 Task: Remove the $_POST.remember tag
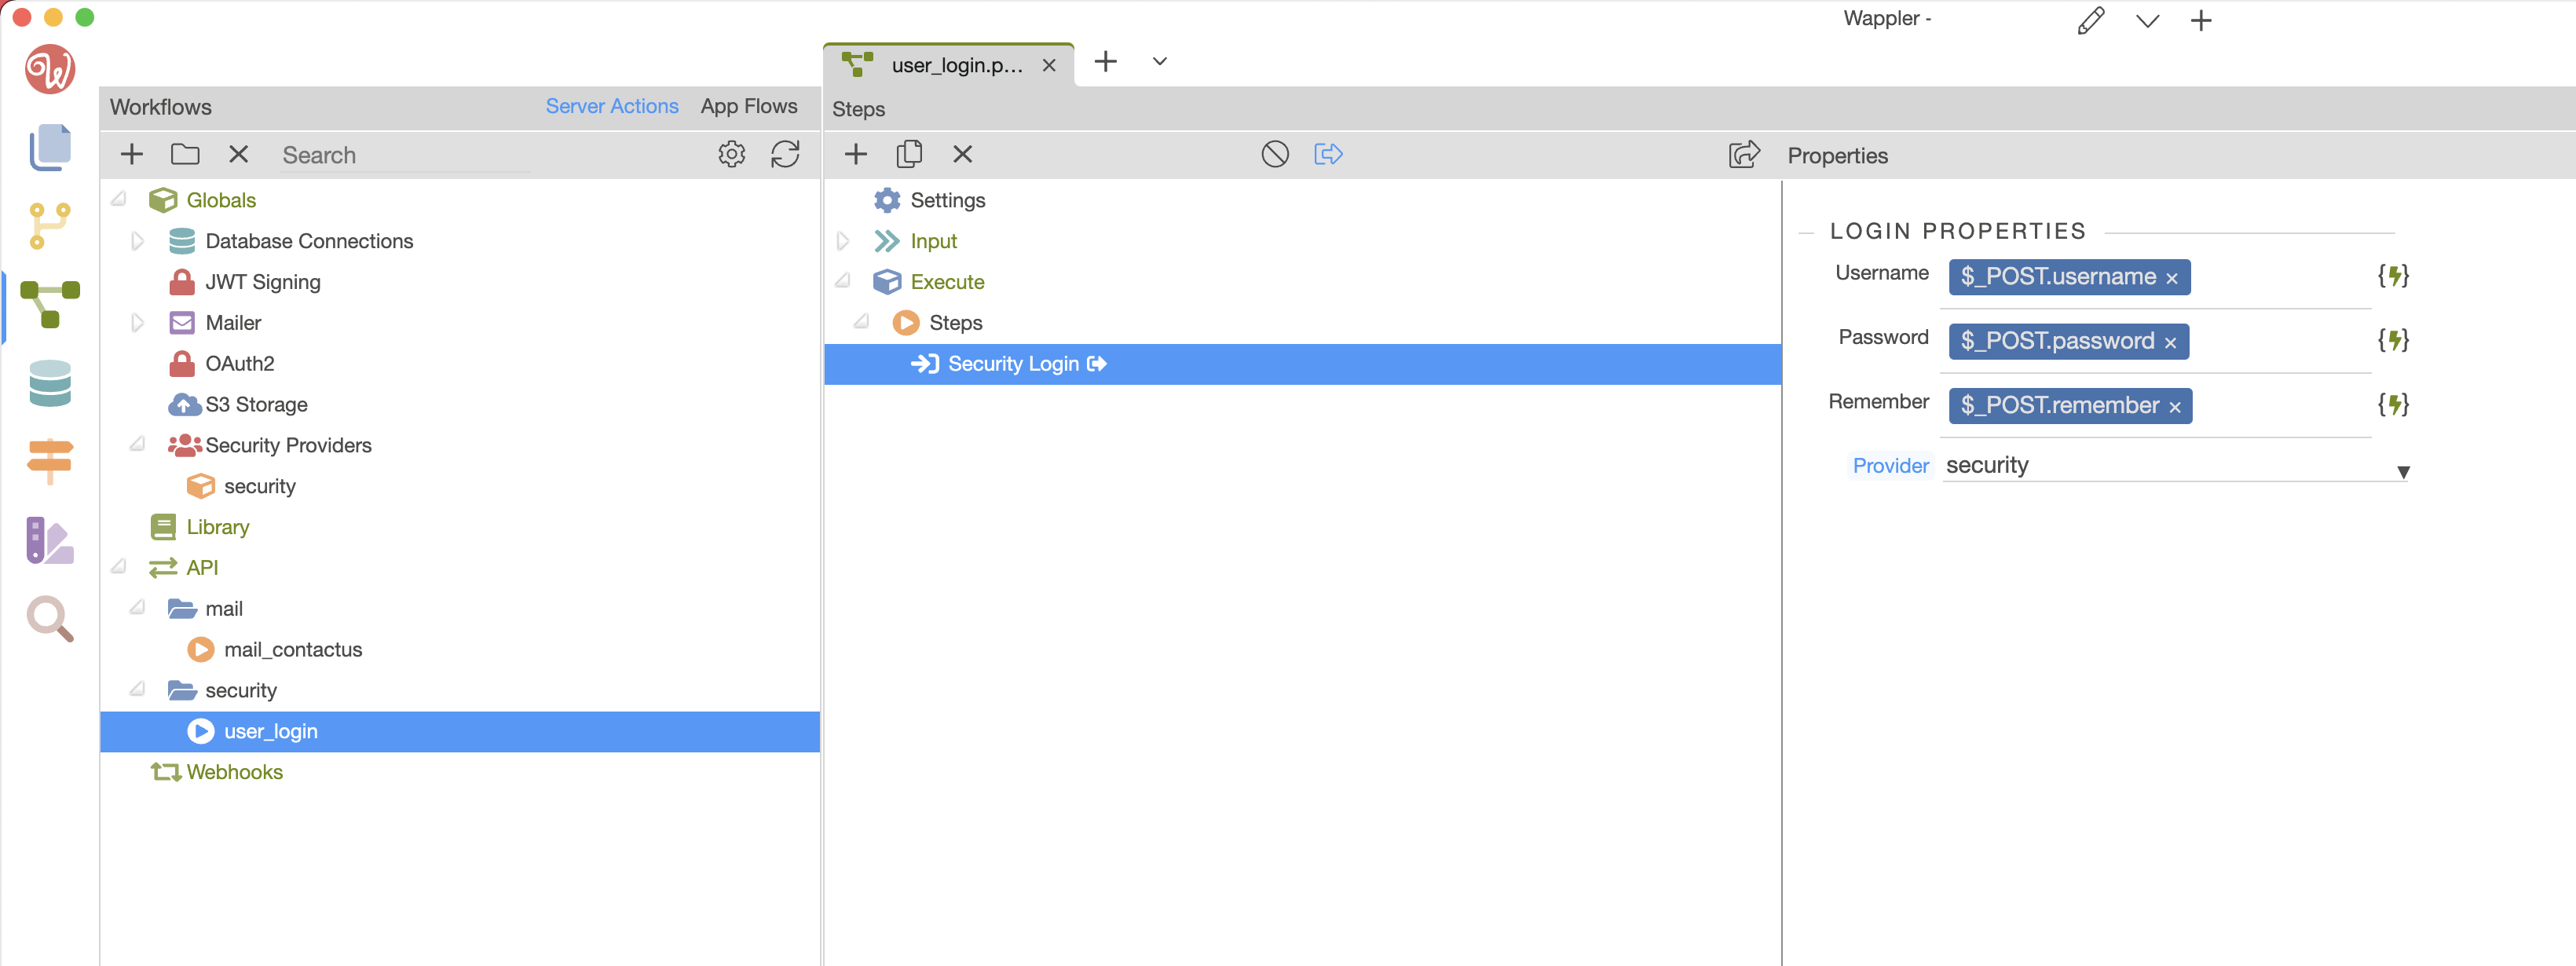2174,407
